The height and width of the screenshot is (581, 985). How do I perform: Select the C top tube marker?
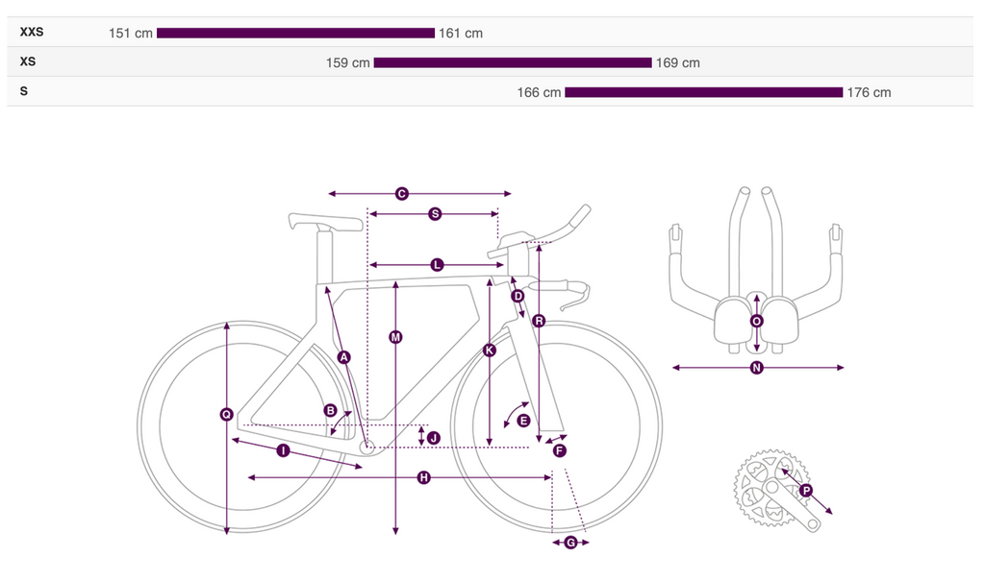pyautogui.click(x=401, y=194)
